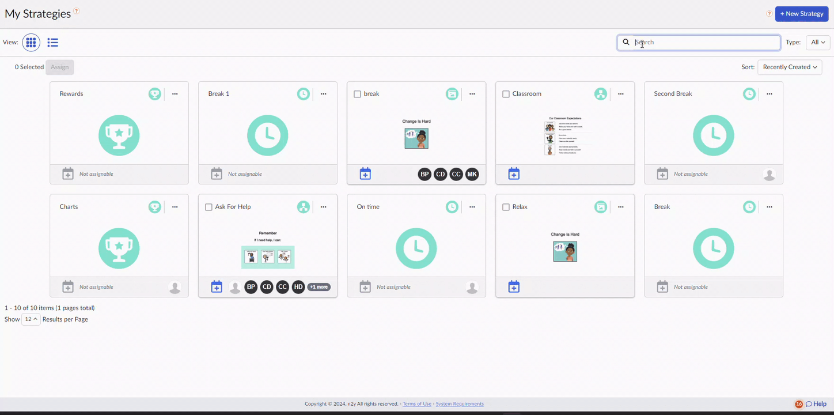Click HD avatar on Ask For Help card
This screenshot has height=415, width=834.
pyautogui.click(x=298, y=287)
